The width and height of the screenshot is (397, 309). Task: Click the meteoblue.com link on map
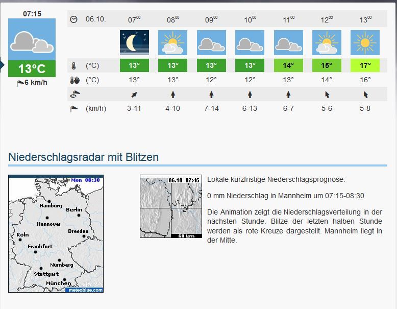(x=84, y=290)
